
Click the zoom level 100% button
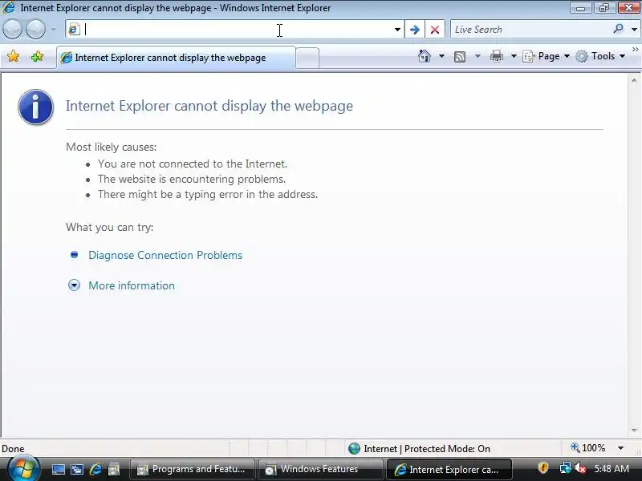pyautogui.click(x=588, y=448)
